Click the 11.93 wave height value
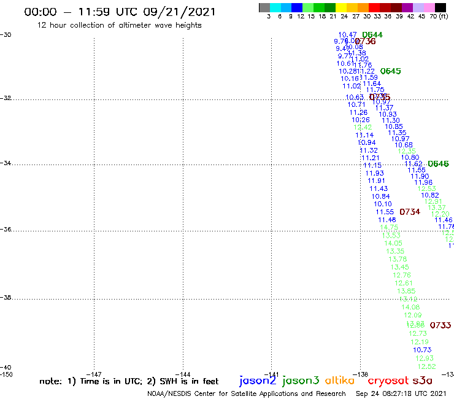The image size is (454, 399). click(x=375, y=173)
